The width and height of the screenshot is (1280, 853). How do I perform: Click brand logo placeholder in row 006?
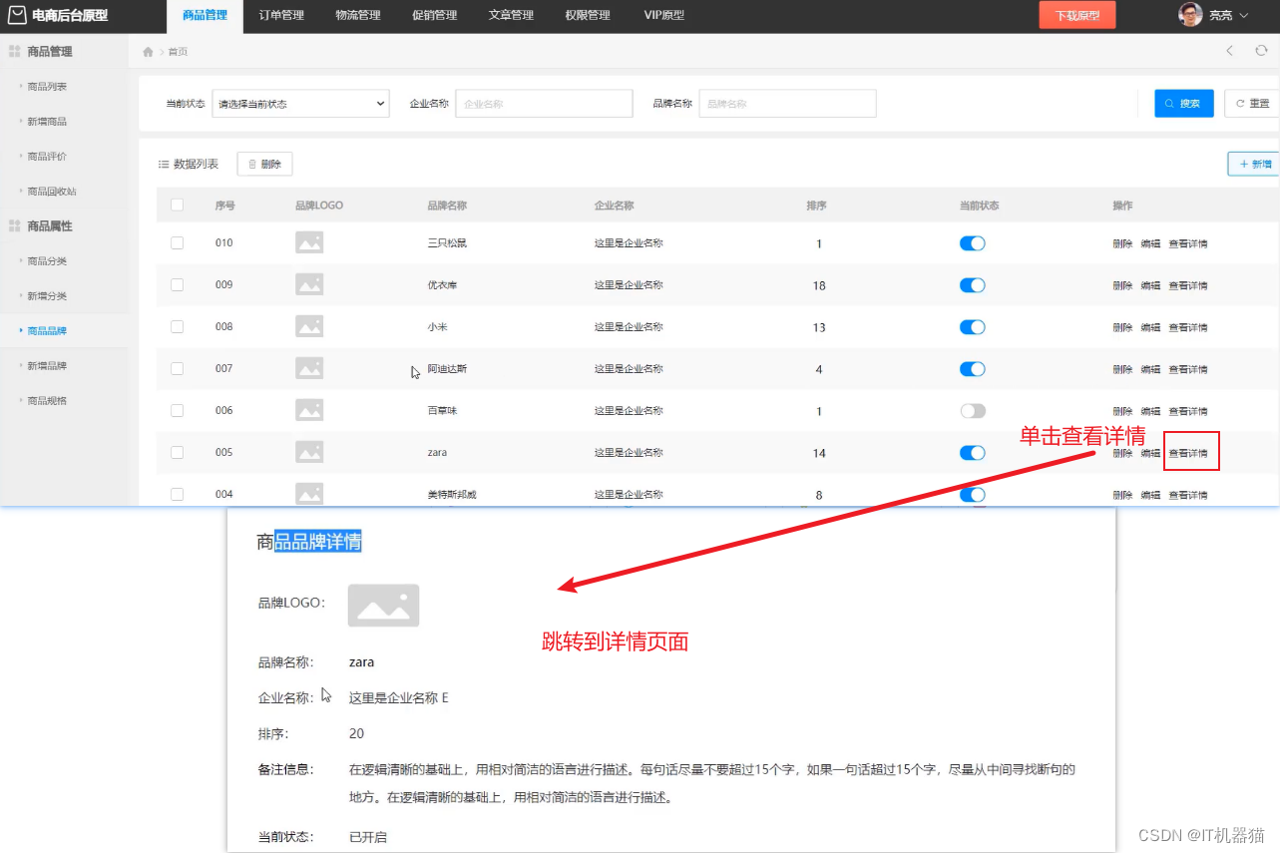pos(309,410)
